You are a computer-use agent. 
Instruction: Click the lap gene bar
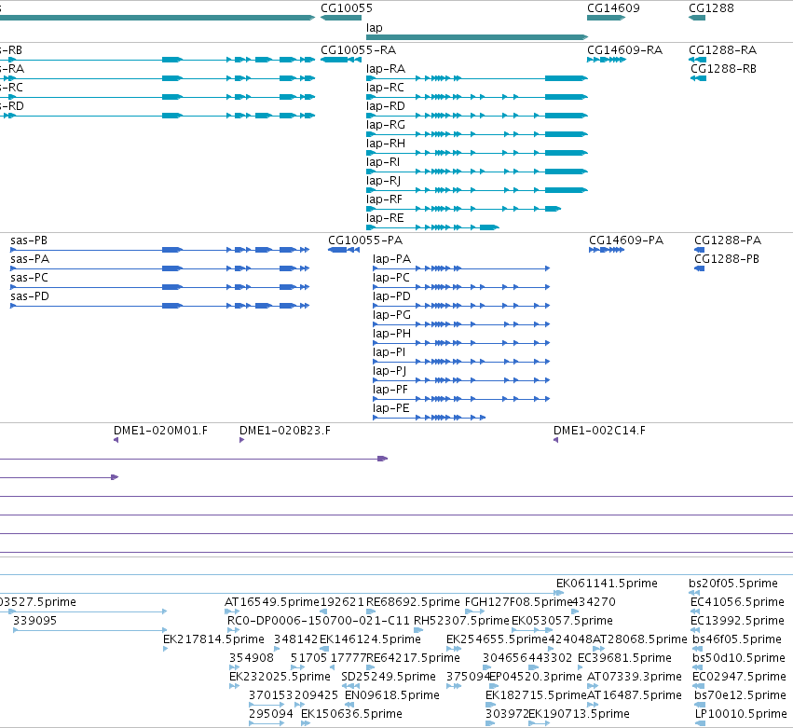tap(477, 37)
